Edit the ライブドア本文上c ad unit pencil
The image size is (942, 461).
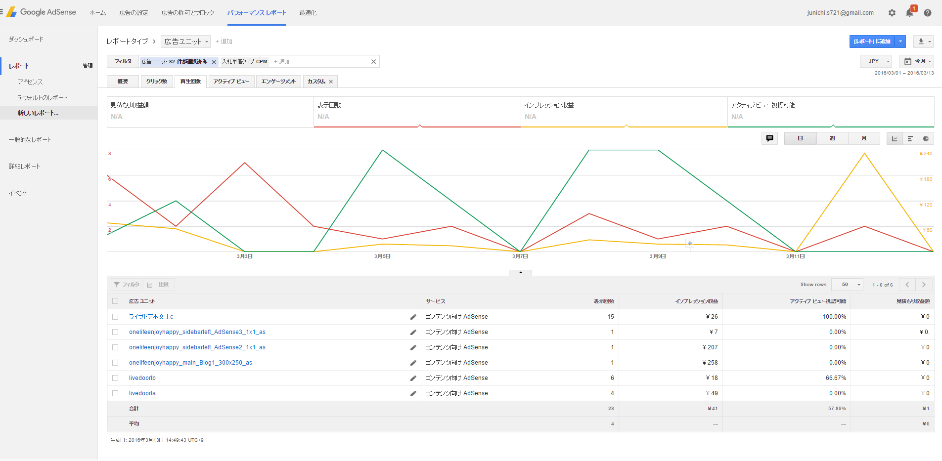click(413, 317)
